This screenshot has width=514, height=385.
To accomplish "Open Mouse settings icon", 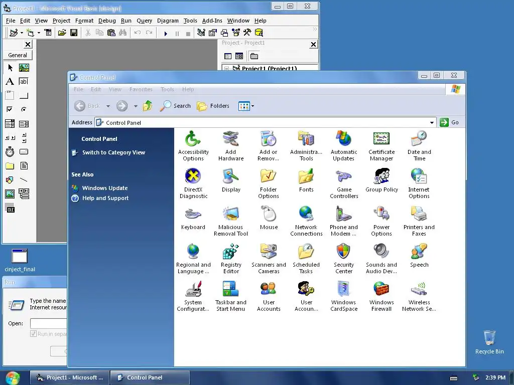I will tap(269, 218).
